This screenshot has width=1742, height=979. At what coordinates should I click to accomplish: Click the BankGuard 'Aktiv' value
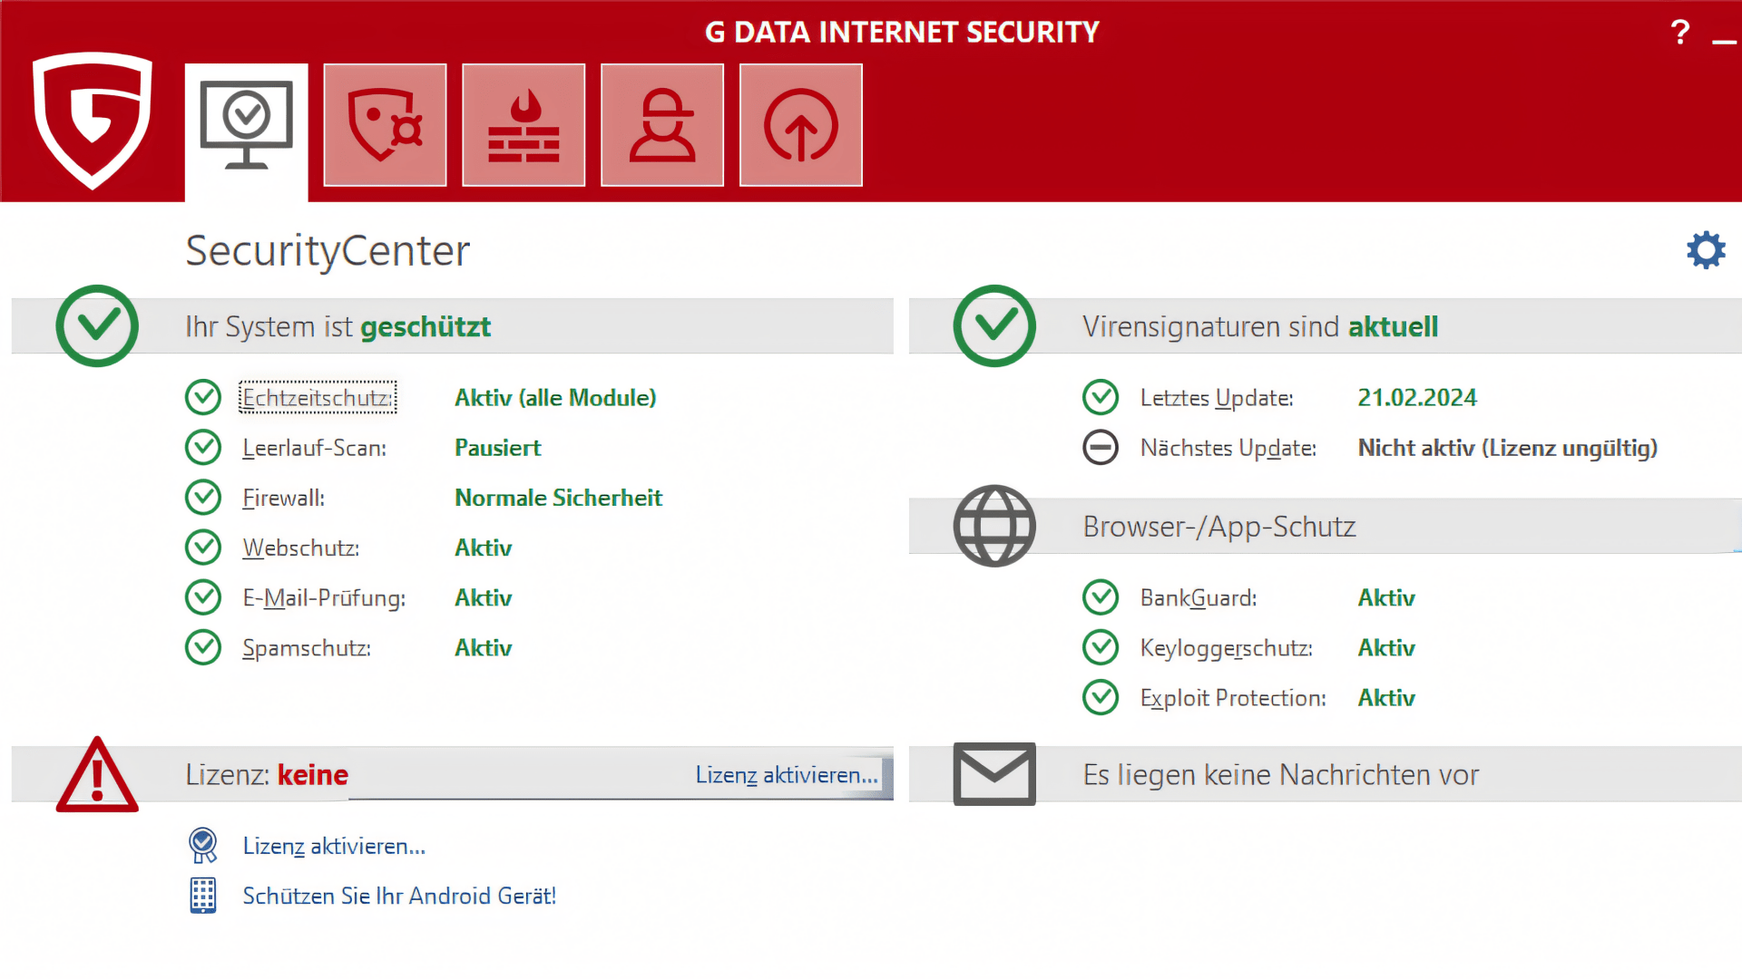(x=1385, y=598)
